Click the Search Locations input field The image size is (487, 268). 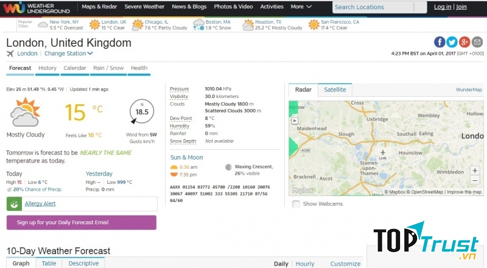click(x=373, y=7)
